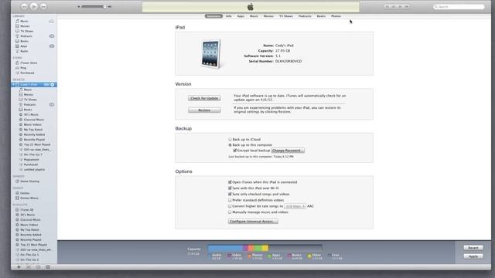Click the Check for Update button
The image size is (495, 278).
tap(204, 98)
